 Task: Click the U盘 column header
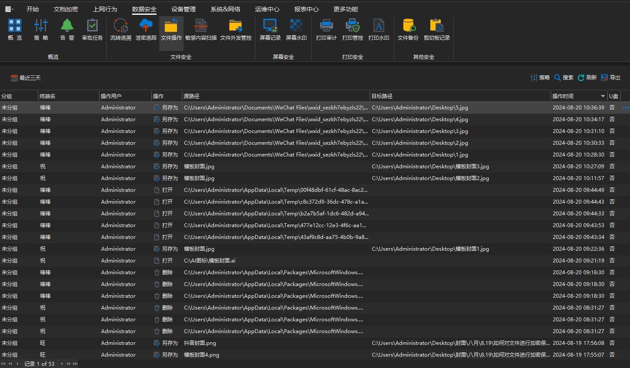point(614,96)
